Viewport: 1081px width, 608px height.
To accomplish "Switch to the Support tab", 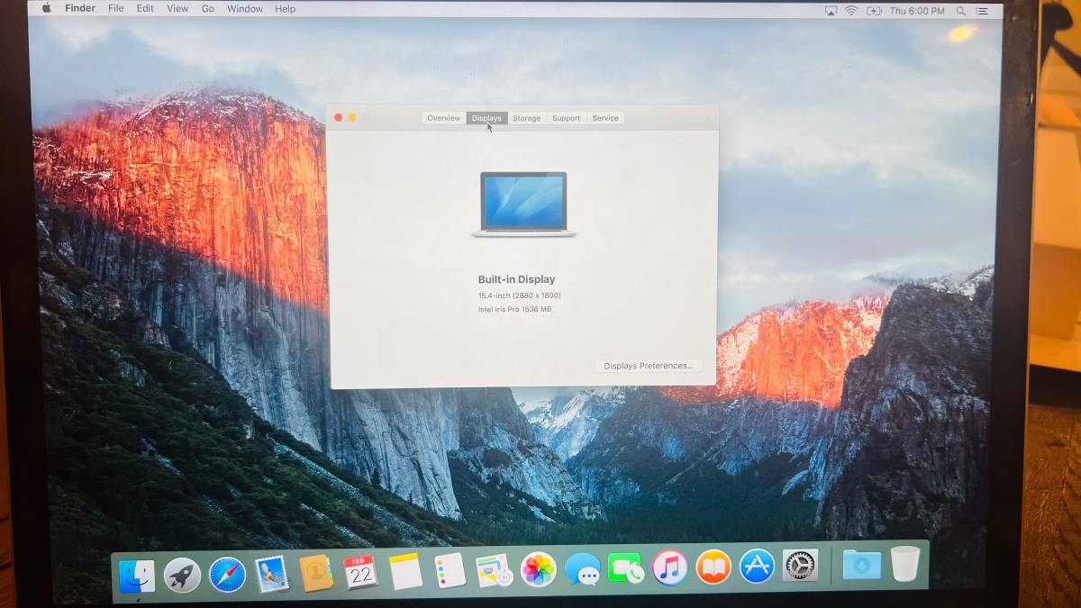I will [x=567, y=118].
